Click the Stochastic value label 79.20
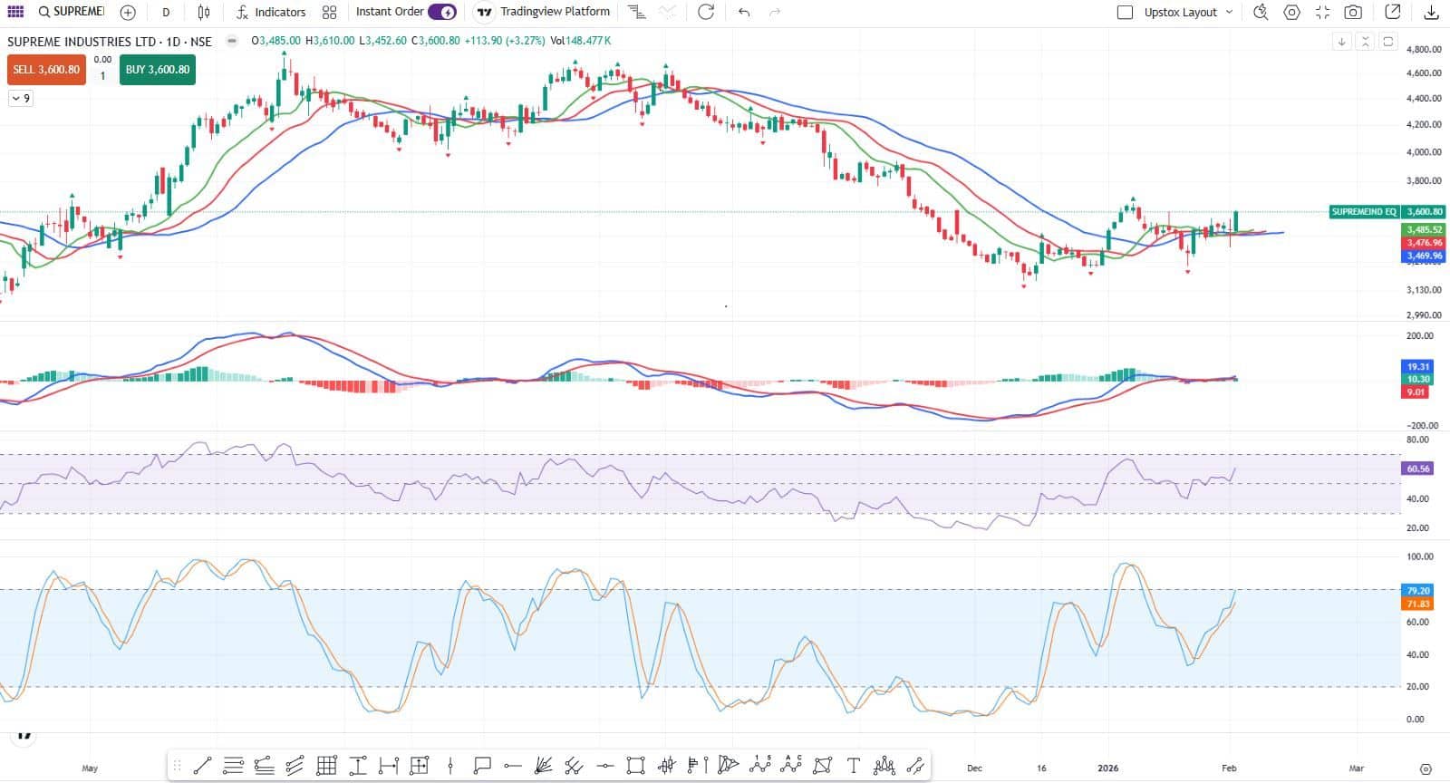 pyautogui.click(x=1418, y=590)
